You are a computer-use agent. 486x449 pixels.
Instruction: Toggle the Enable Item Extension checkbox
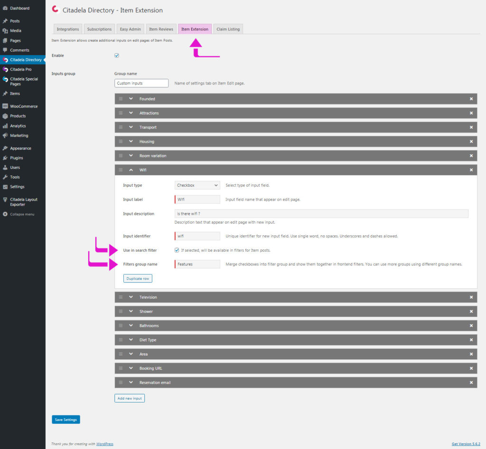click(x=117, y=55)
